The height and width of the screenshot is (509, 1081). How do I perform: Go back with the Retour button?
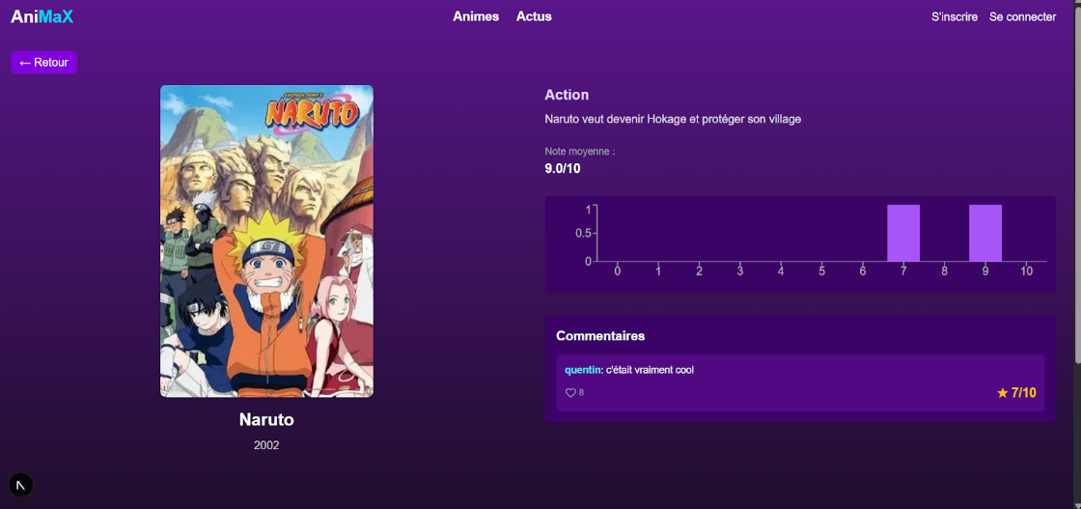43,62
